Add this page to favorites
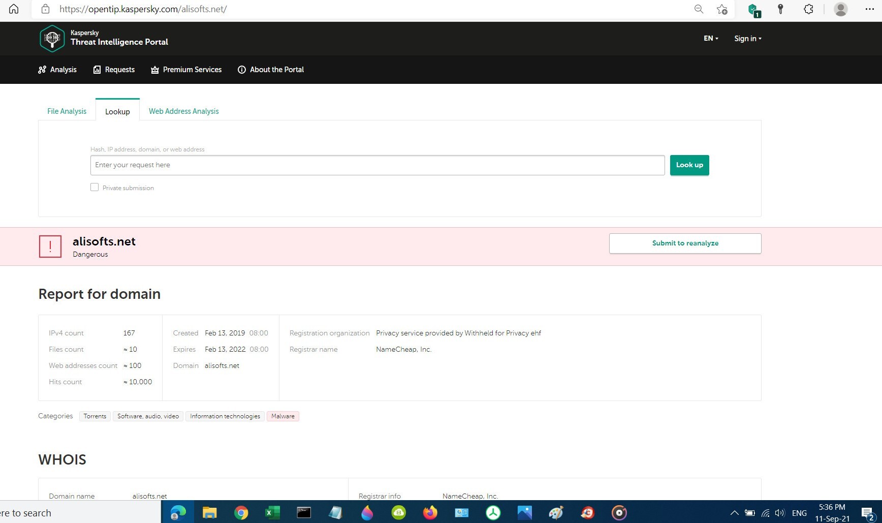882x523 pixels. pyautogui.click(x=722, y=9)
